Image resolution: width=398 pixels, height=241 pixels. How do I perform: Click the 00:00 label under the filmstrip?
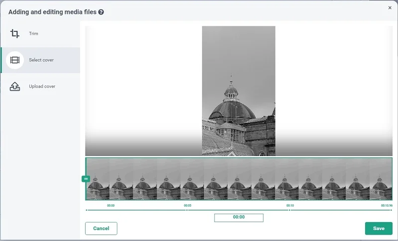[111, 205]
